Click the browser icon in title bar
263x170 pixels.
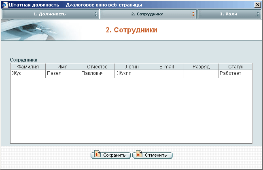(x=5, y=5)
